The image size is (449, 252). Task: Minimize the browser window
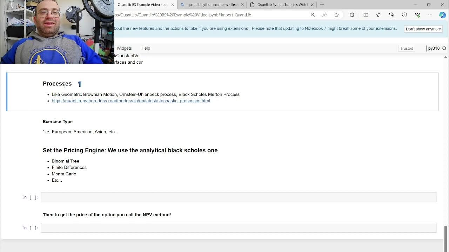tap(415, 5)
